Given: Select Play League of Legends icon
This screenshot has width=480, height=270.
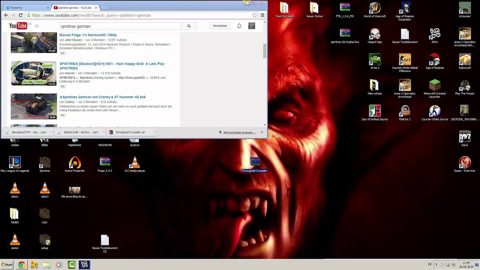Looking at the screenshot, I should pos(15,165).
